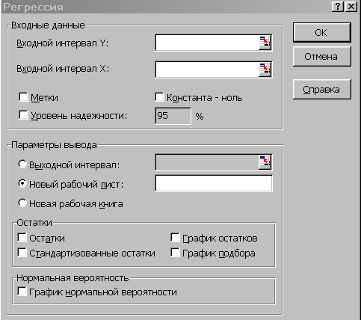
Task: Close the Регрессия dialog with X button
Action: 351,6
